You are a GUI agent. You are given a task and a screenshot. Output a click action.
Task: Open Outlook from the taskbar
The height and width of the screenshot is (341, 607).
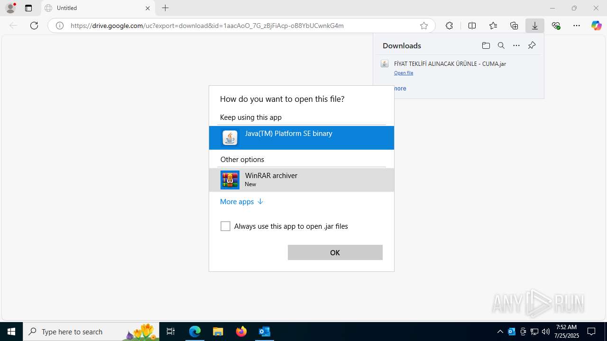pos(264,332)
